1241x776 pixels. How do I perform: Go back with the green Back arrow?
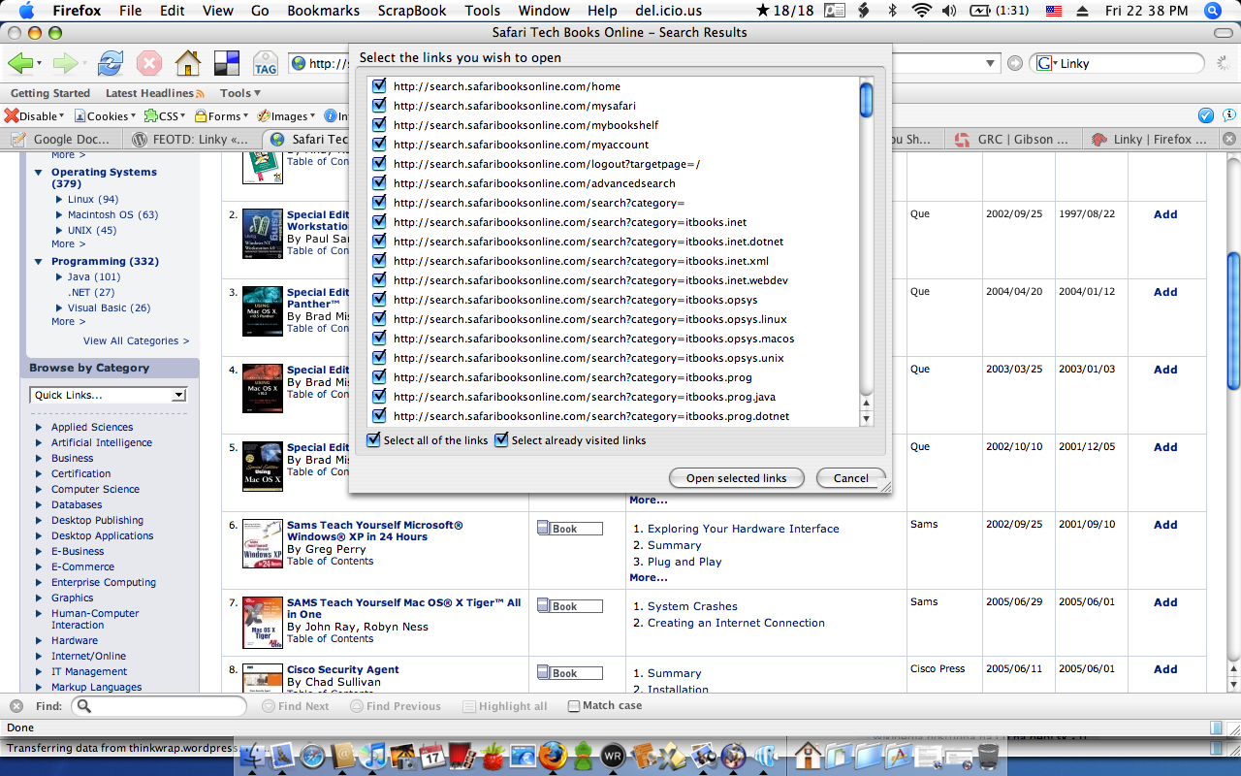[x=19, y=64]
